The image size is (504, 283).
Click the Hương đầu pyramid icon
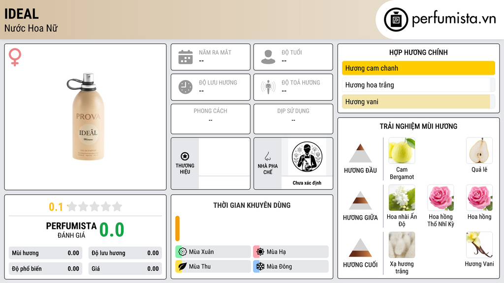[x=360, y=153]
